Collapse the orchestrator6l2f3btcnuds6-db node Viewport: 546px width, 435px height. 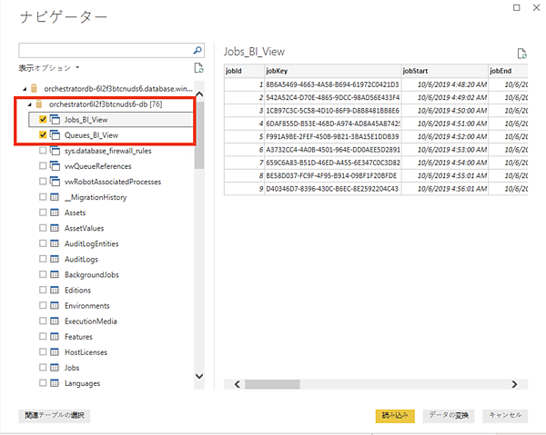point(28,104)
